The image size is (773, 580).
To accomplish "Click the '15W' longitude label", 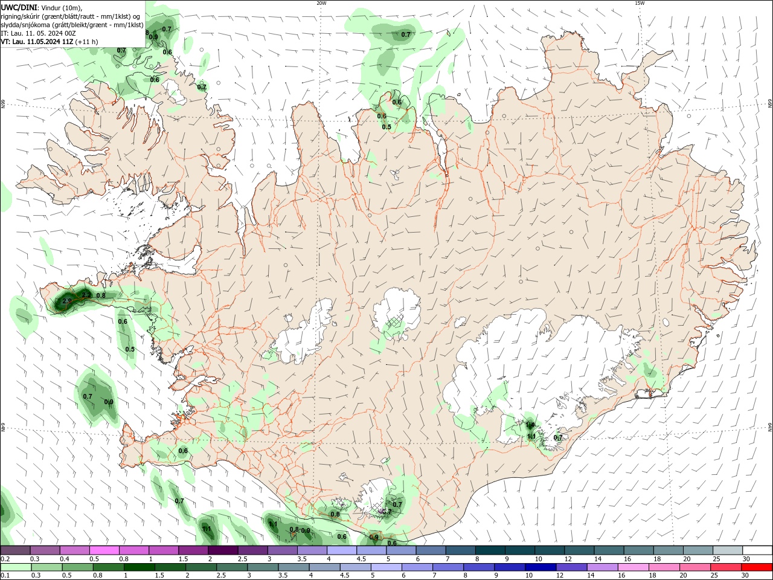I will coord(640,3).
